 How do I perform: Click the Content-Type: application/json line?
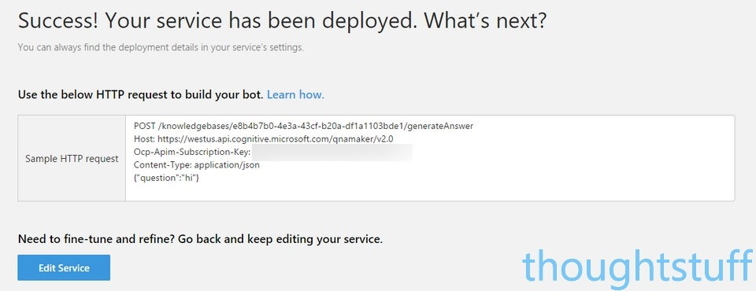coord(197,165)
